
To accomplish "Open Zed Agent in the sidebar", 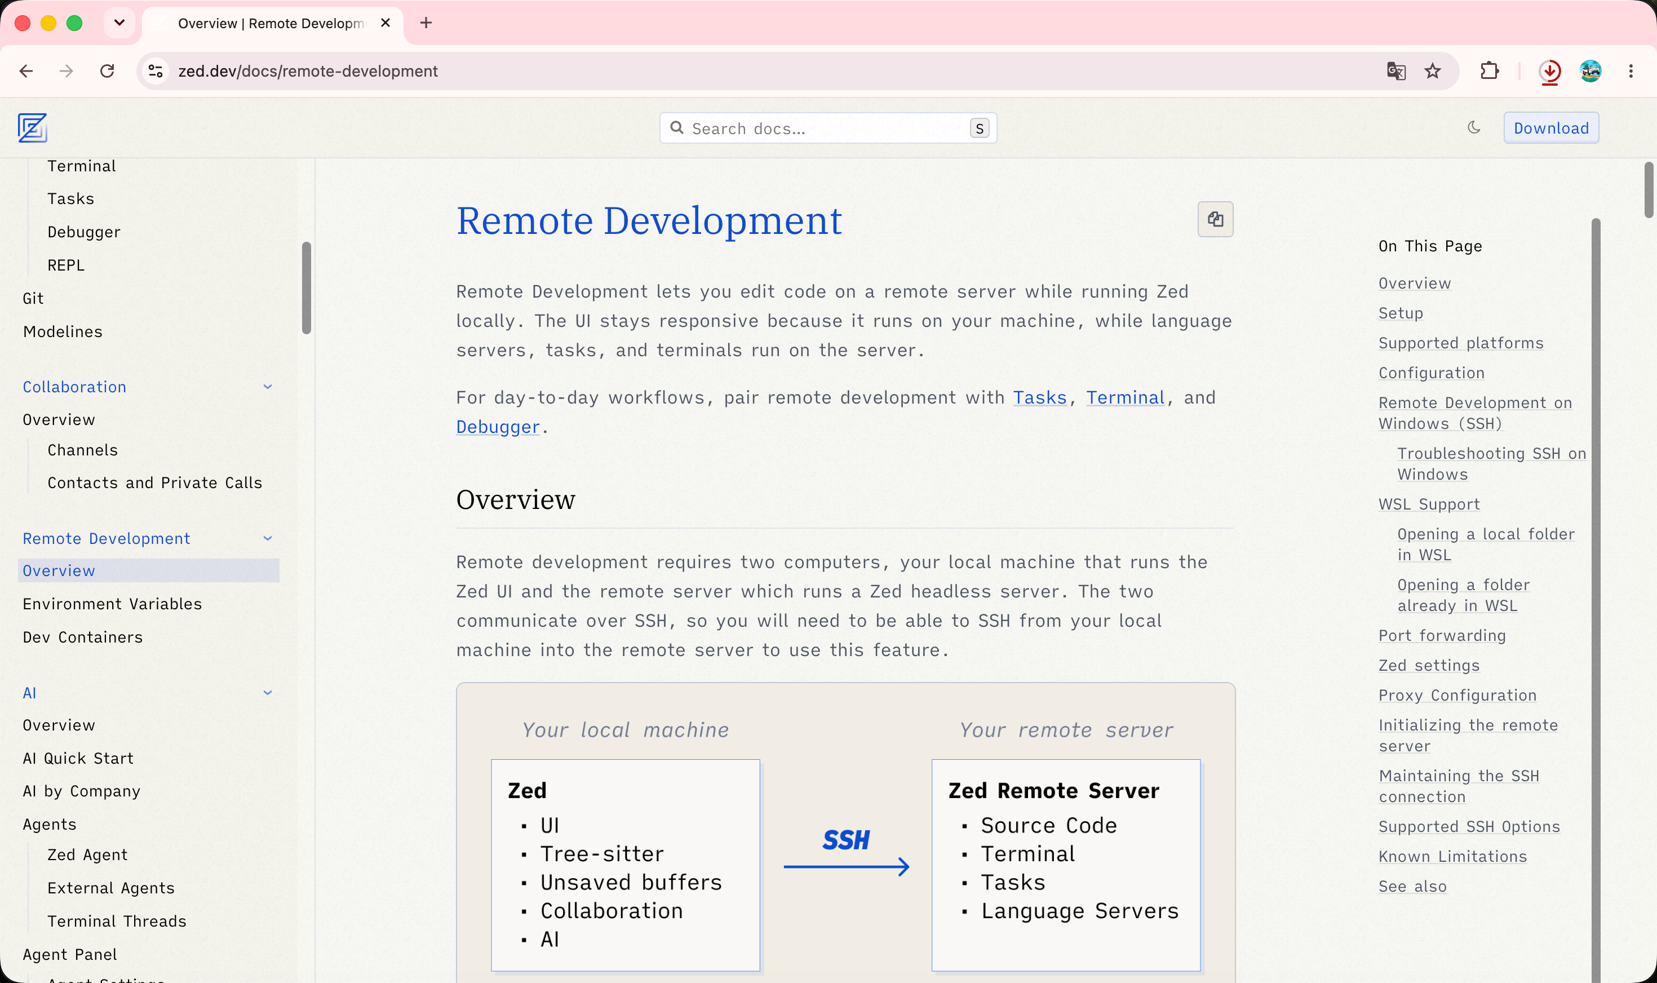I will 87,855.
